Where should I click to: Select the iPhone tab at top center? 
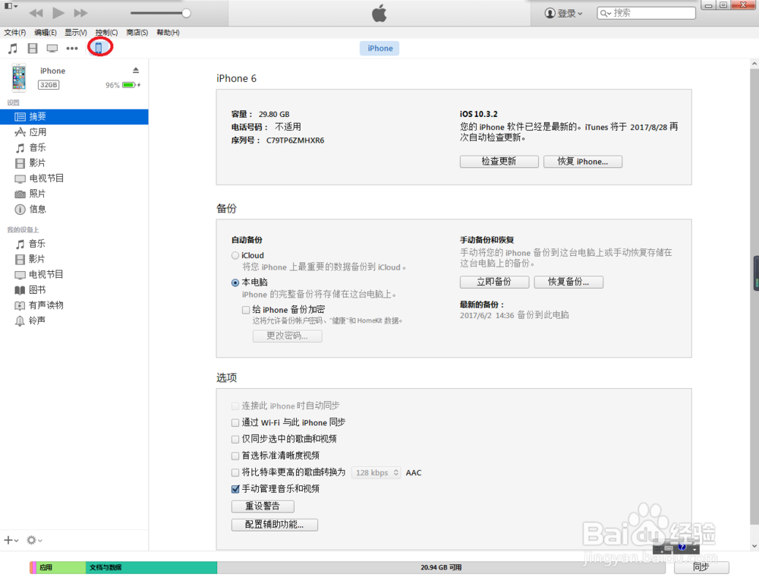pyautogui.click(x=379, y=49)
